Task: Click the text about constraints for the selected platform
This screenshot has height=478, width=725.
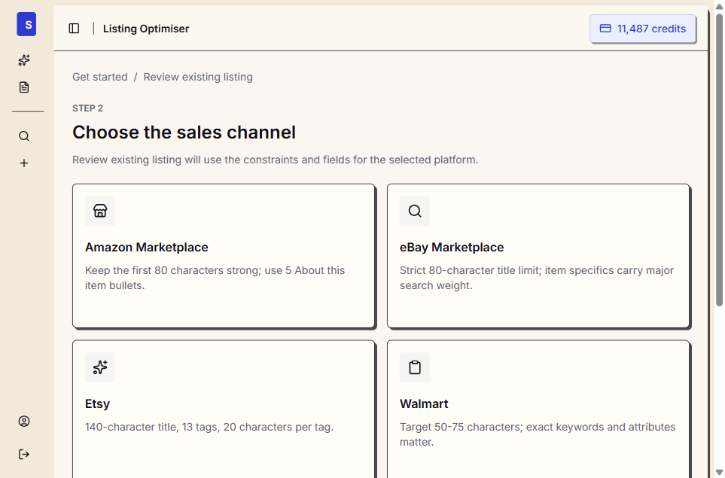Action: [275, 160]
